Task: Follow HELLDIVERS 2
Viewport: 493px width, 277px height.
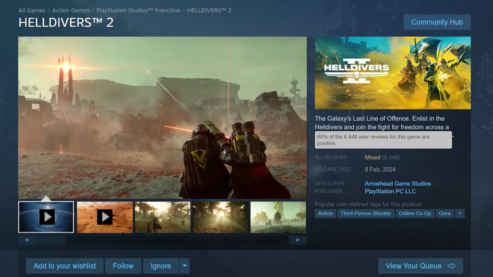Action: pyautogui.click(x=123, y=266)
